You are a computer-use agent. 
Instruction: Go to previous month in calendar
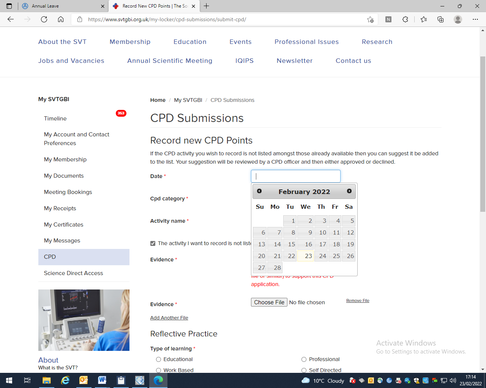point(259,191)
